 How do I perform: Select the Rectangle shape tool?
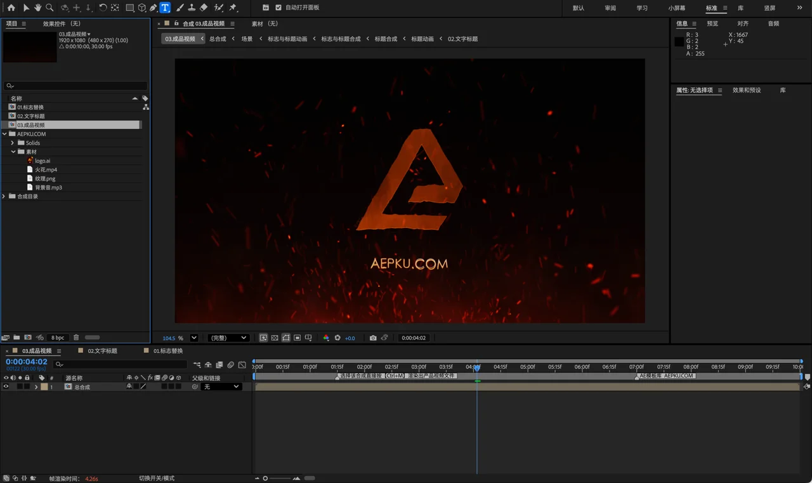[x=130, y=8]
